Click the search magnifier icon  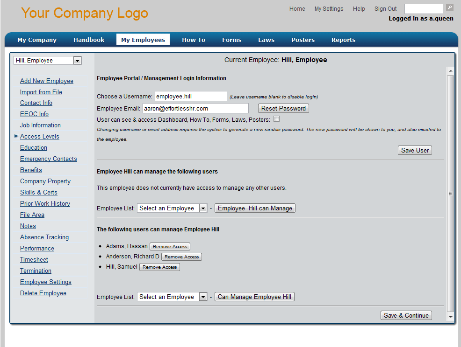[x=449, y=7]
